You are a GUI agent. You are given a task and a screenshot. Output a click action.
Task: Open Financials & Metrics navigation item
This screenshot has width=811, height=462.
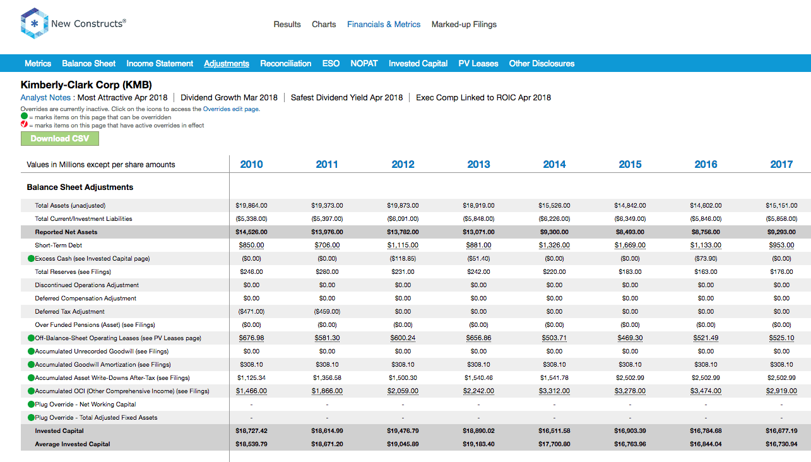click(384, 25)
